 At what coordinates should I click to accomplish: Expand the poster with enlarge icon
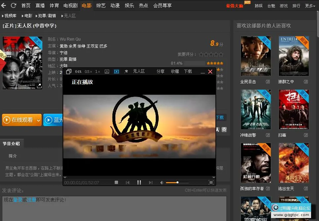(x=39, y=86)
